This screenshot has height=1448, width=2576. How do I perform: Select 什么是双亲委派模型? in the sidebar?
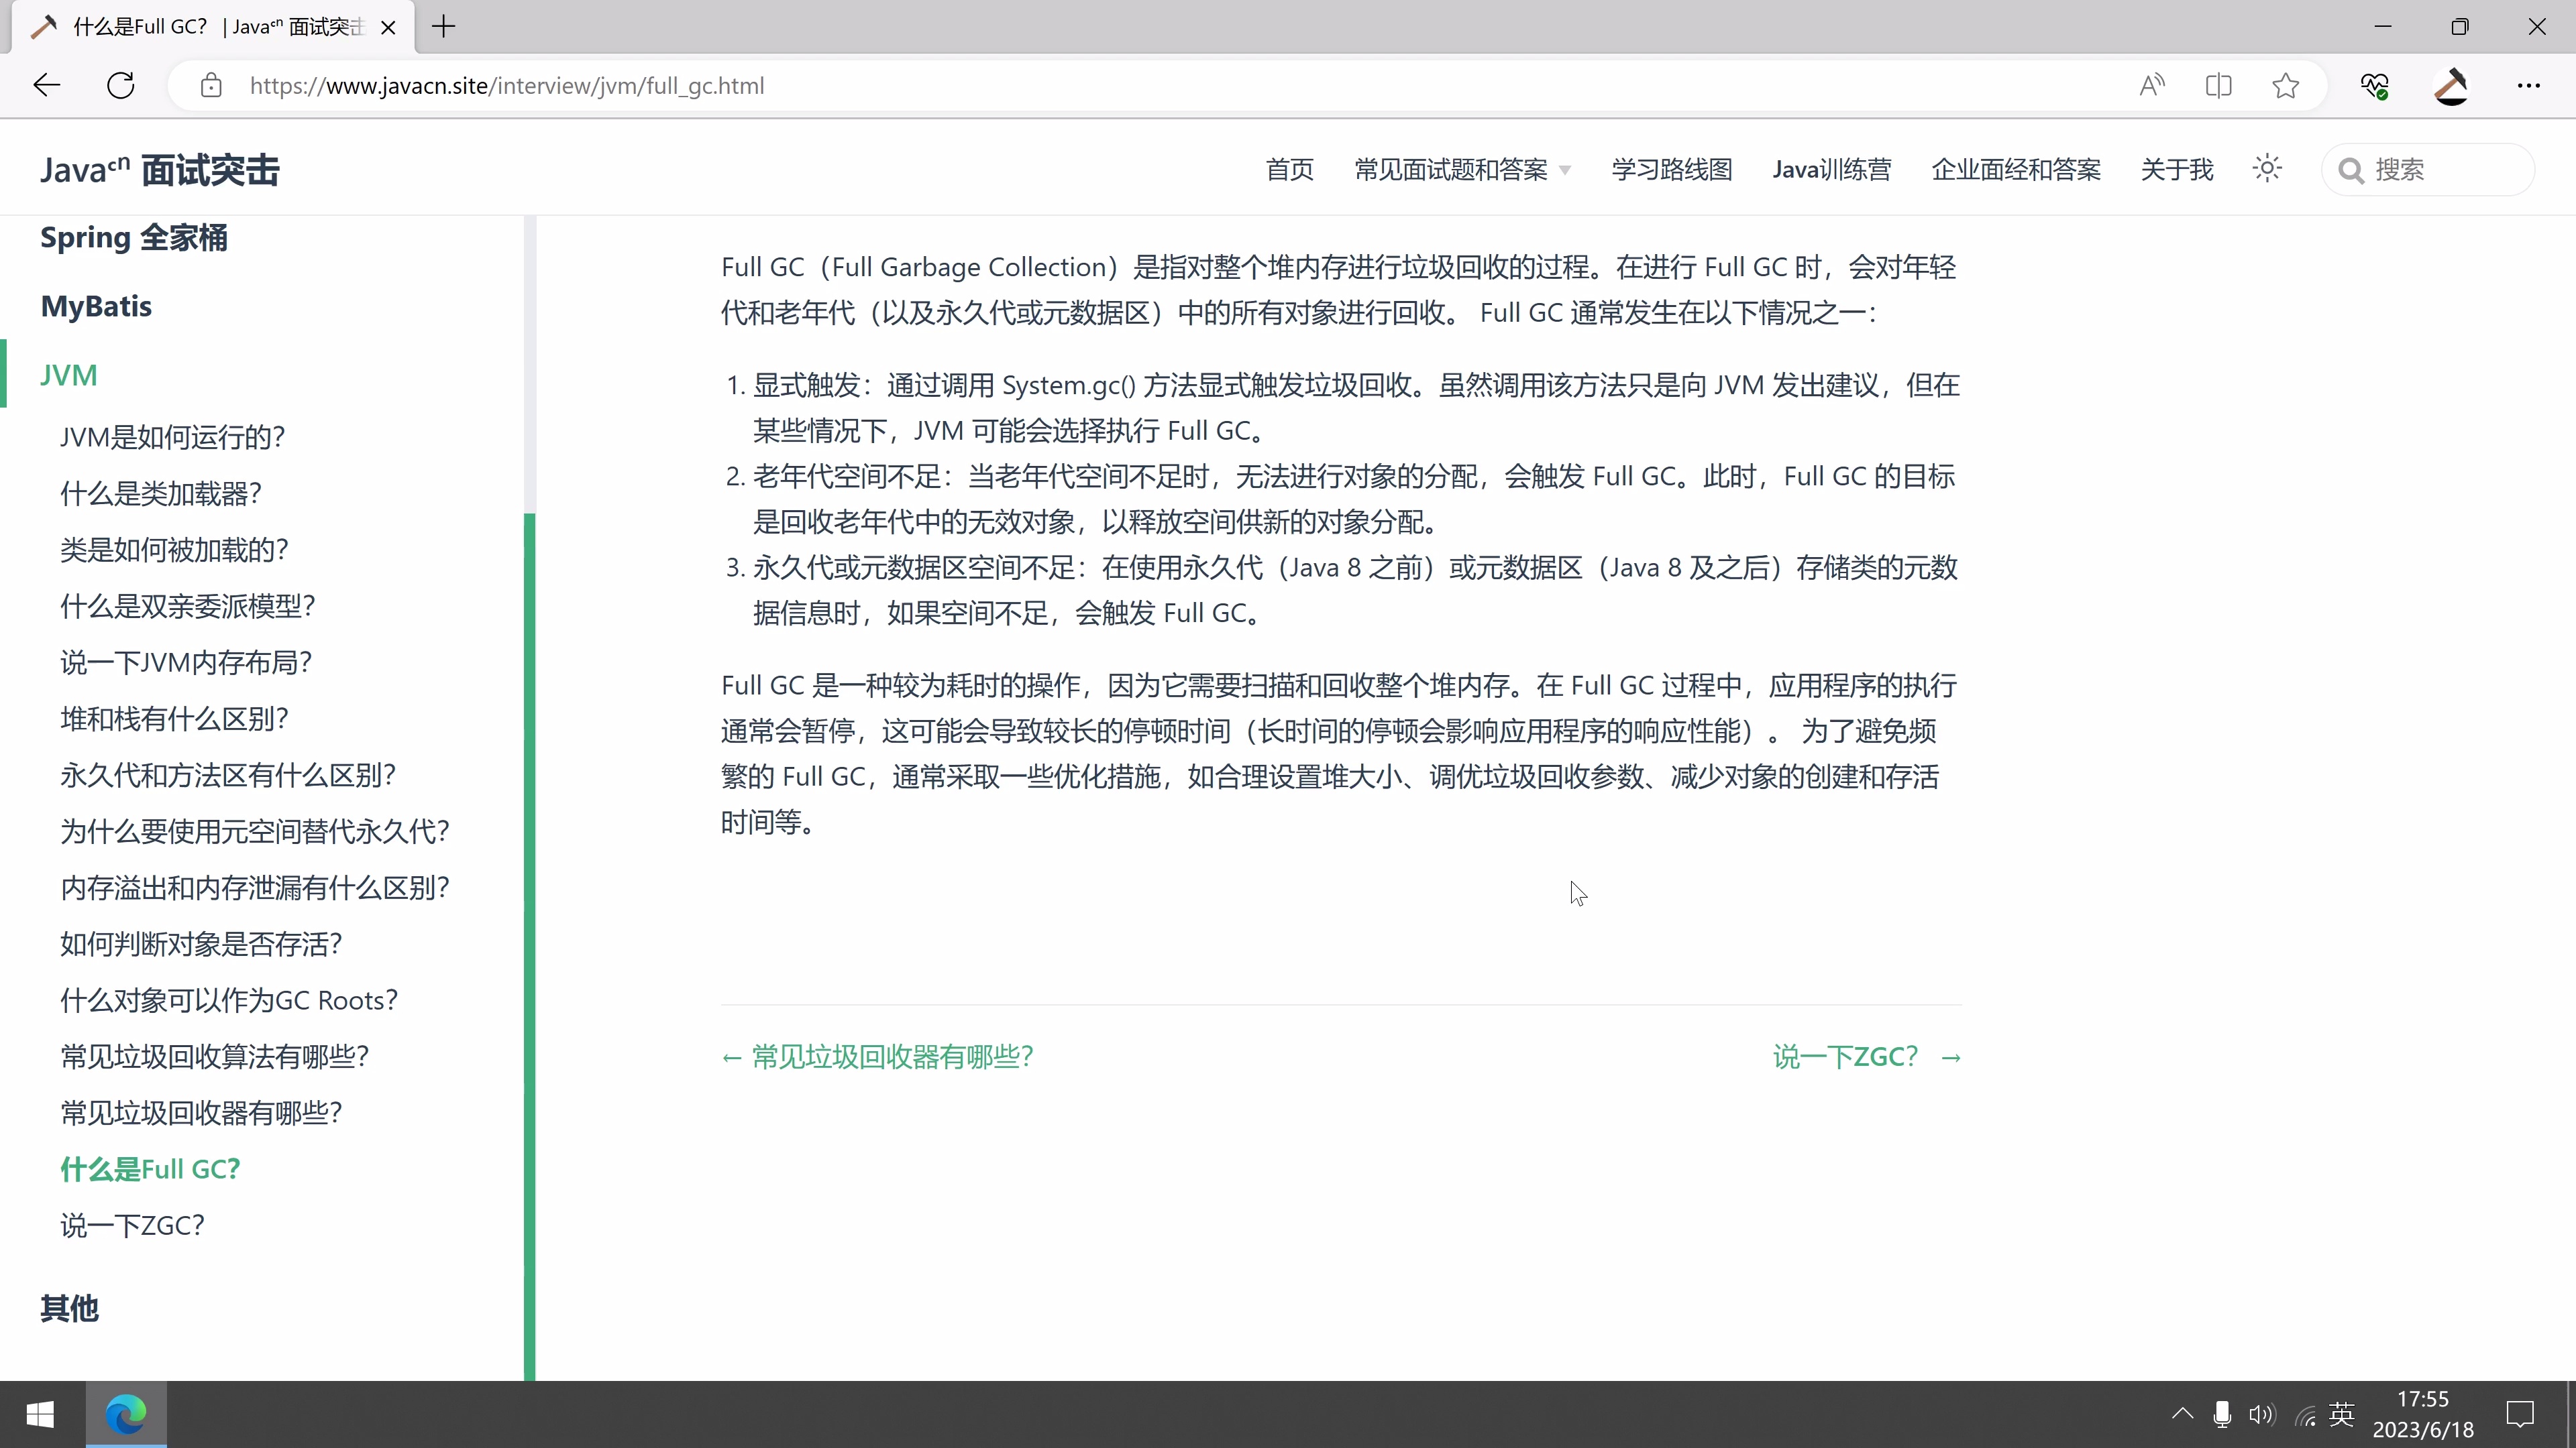(x=187, y=605)
